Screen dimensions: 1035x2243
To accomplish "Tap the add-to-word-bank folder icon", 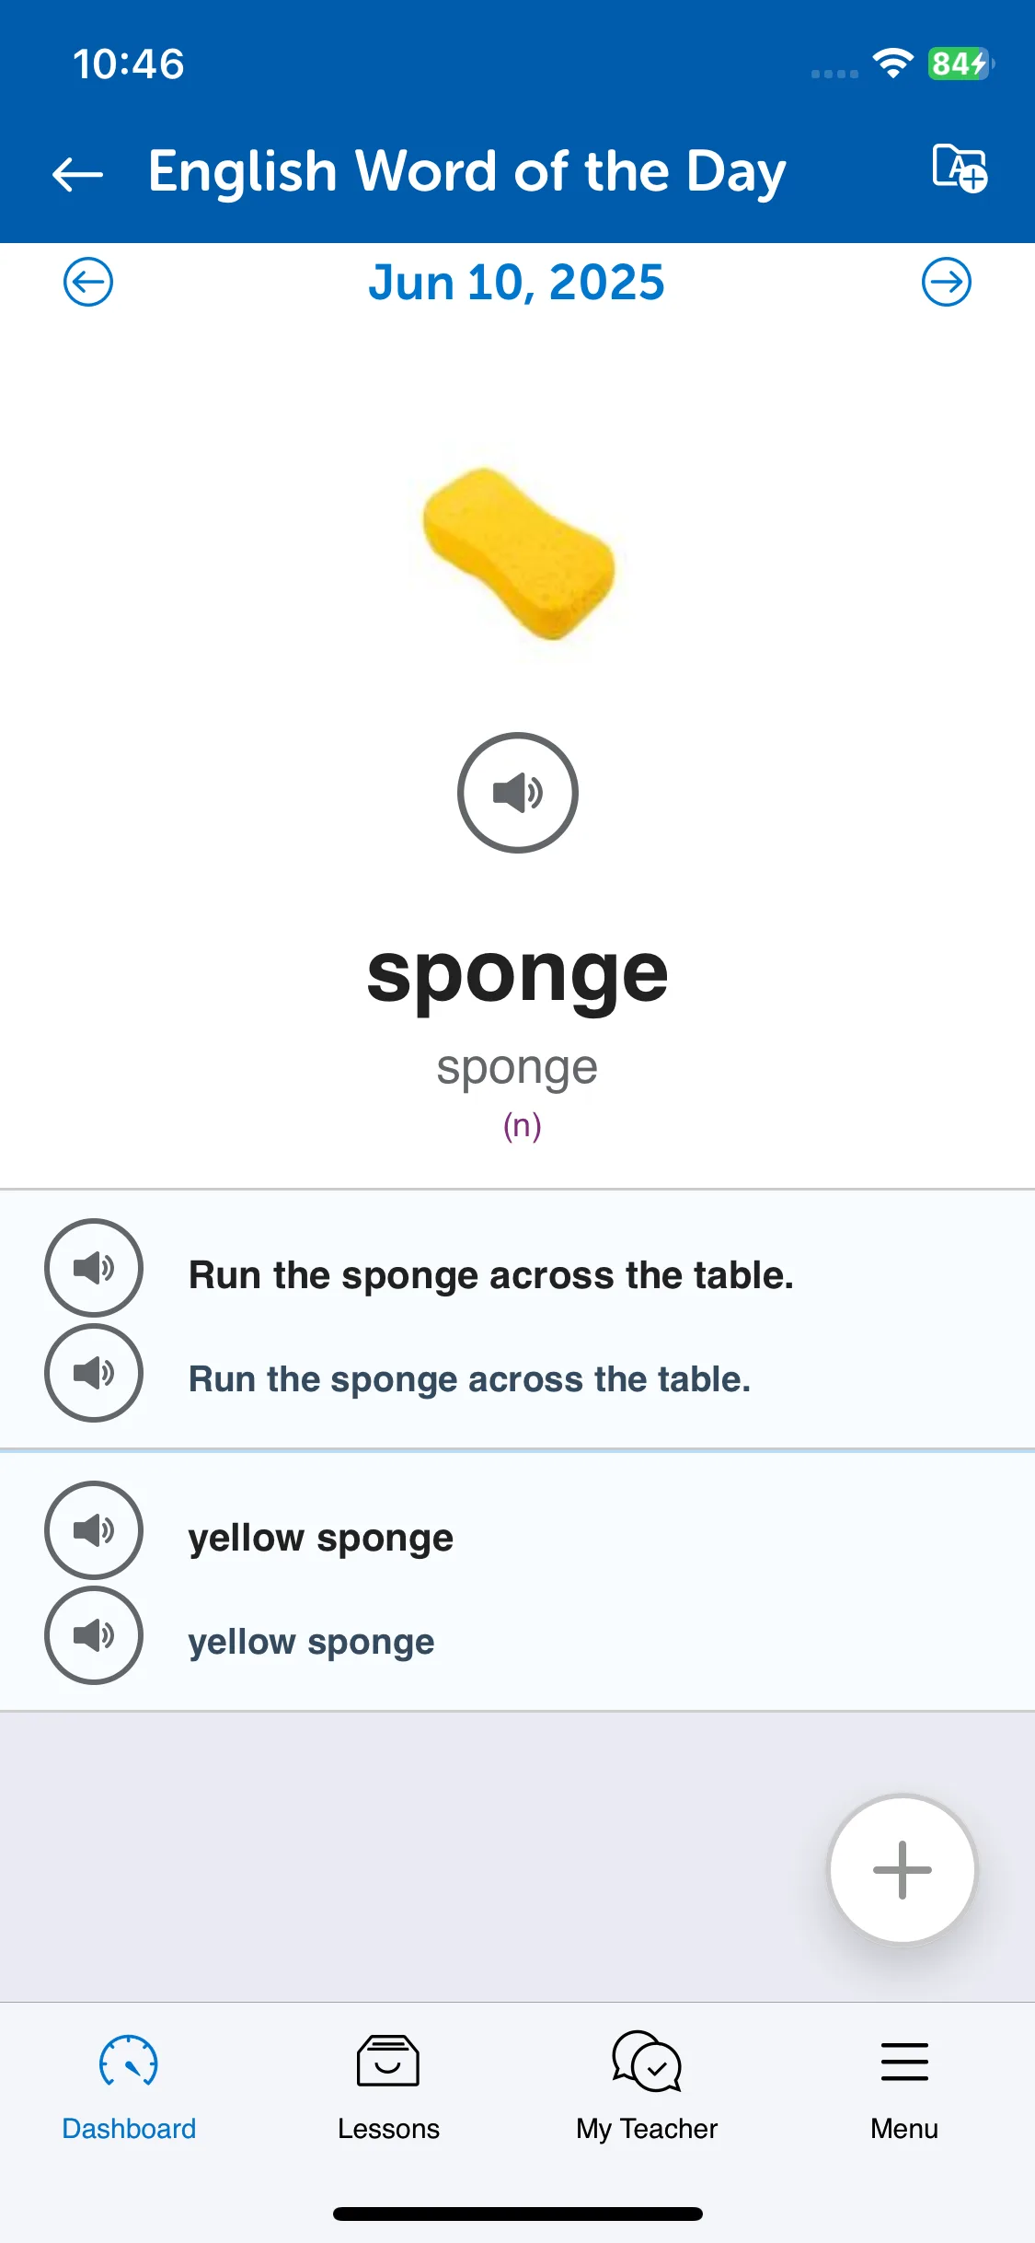I will pyautogui.click(x=960, y=169).
